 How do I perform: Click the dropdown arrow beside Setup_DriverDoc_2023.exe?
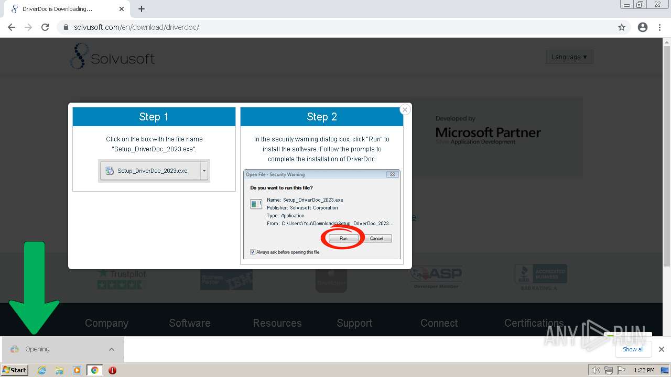coord(204,171)
